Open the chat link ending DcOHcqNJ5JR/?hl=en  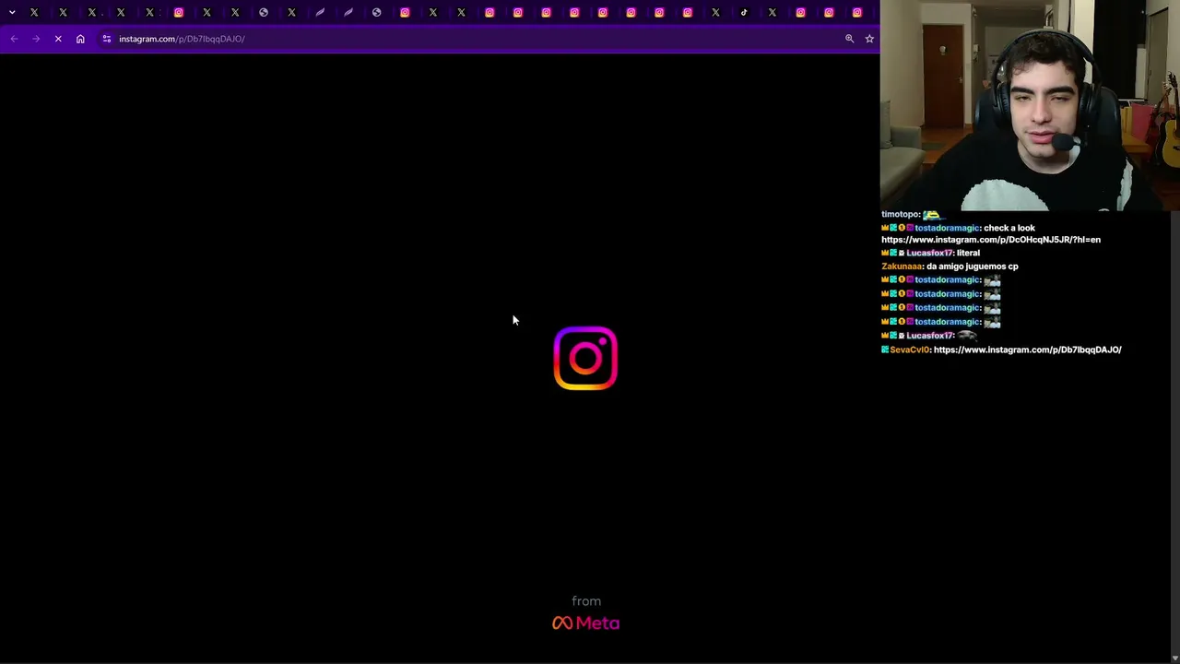[x=991, y=240]
